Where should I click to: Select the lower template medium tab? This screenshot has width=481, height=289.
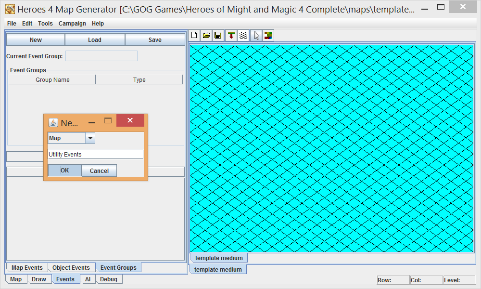218,269
